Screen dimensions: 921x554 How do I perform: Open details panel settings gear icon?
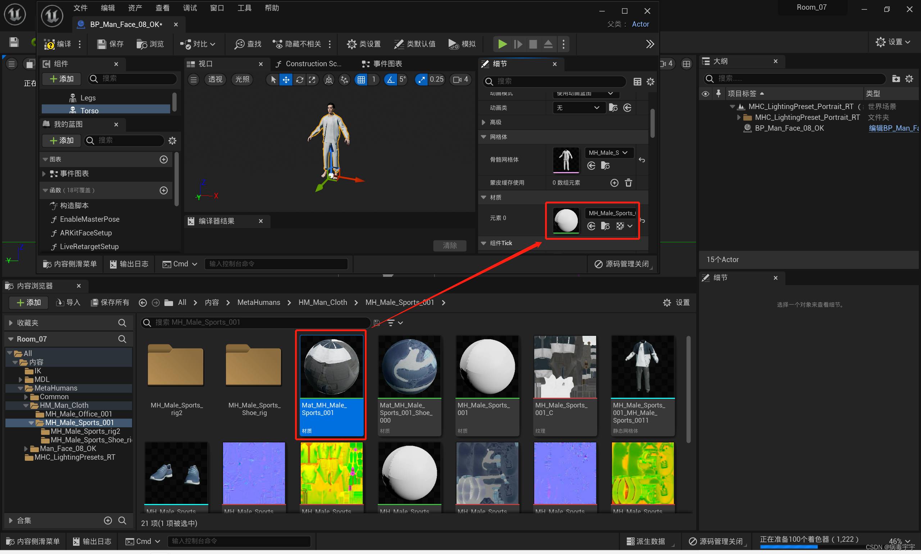[650, 81]
